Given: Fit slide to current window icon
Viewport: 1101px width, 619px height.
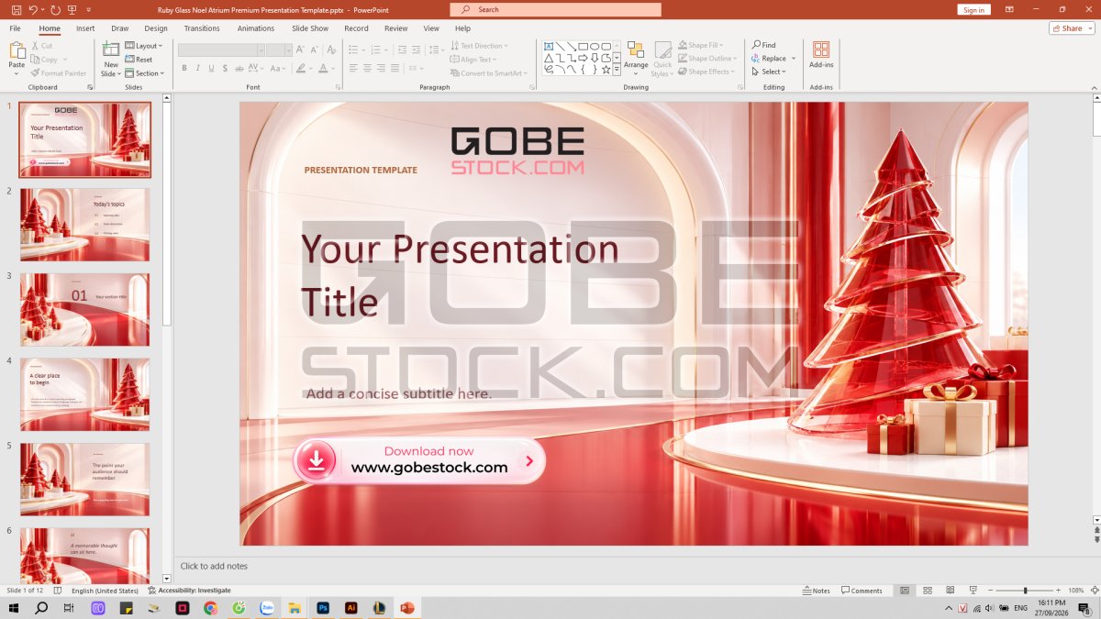Looking at the screenshot, I should pos(1095,591).
